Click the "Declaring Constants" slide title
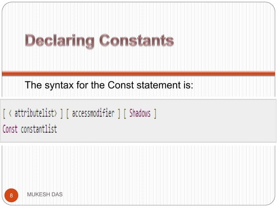Screen dimensions: 277x208 click(99, 42)
